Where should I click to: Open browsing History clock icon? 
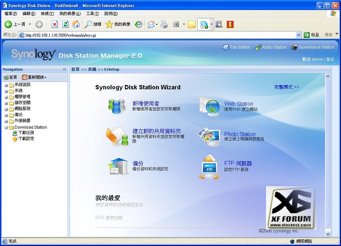click(138, 24)
